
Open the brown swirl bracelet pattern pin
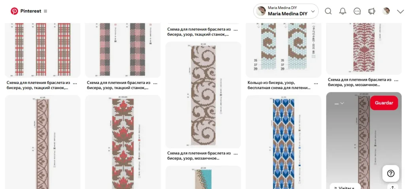coord(203,95)
